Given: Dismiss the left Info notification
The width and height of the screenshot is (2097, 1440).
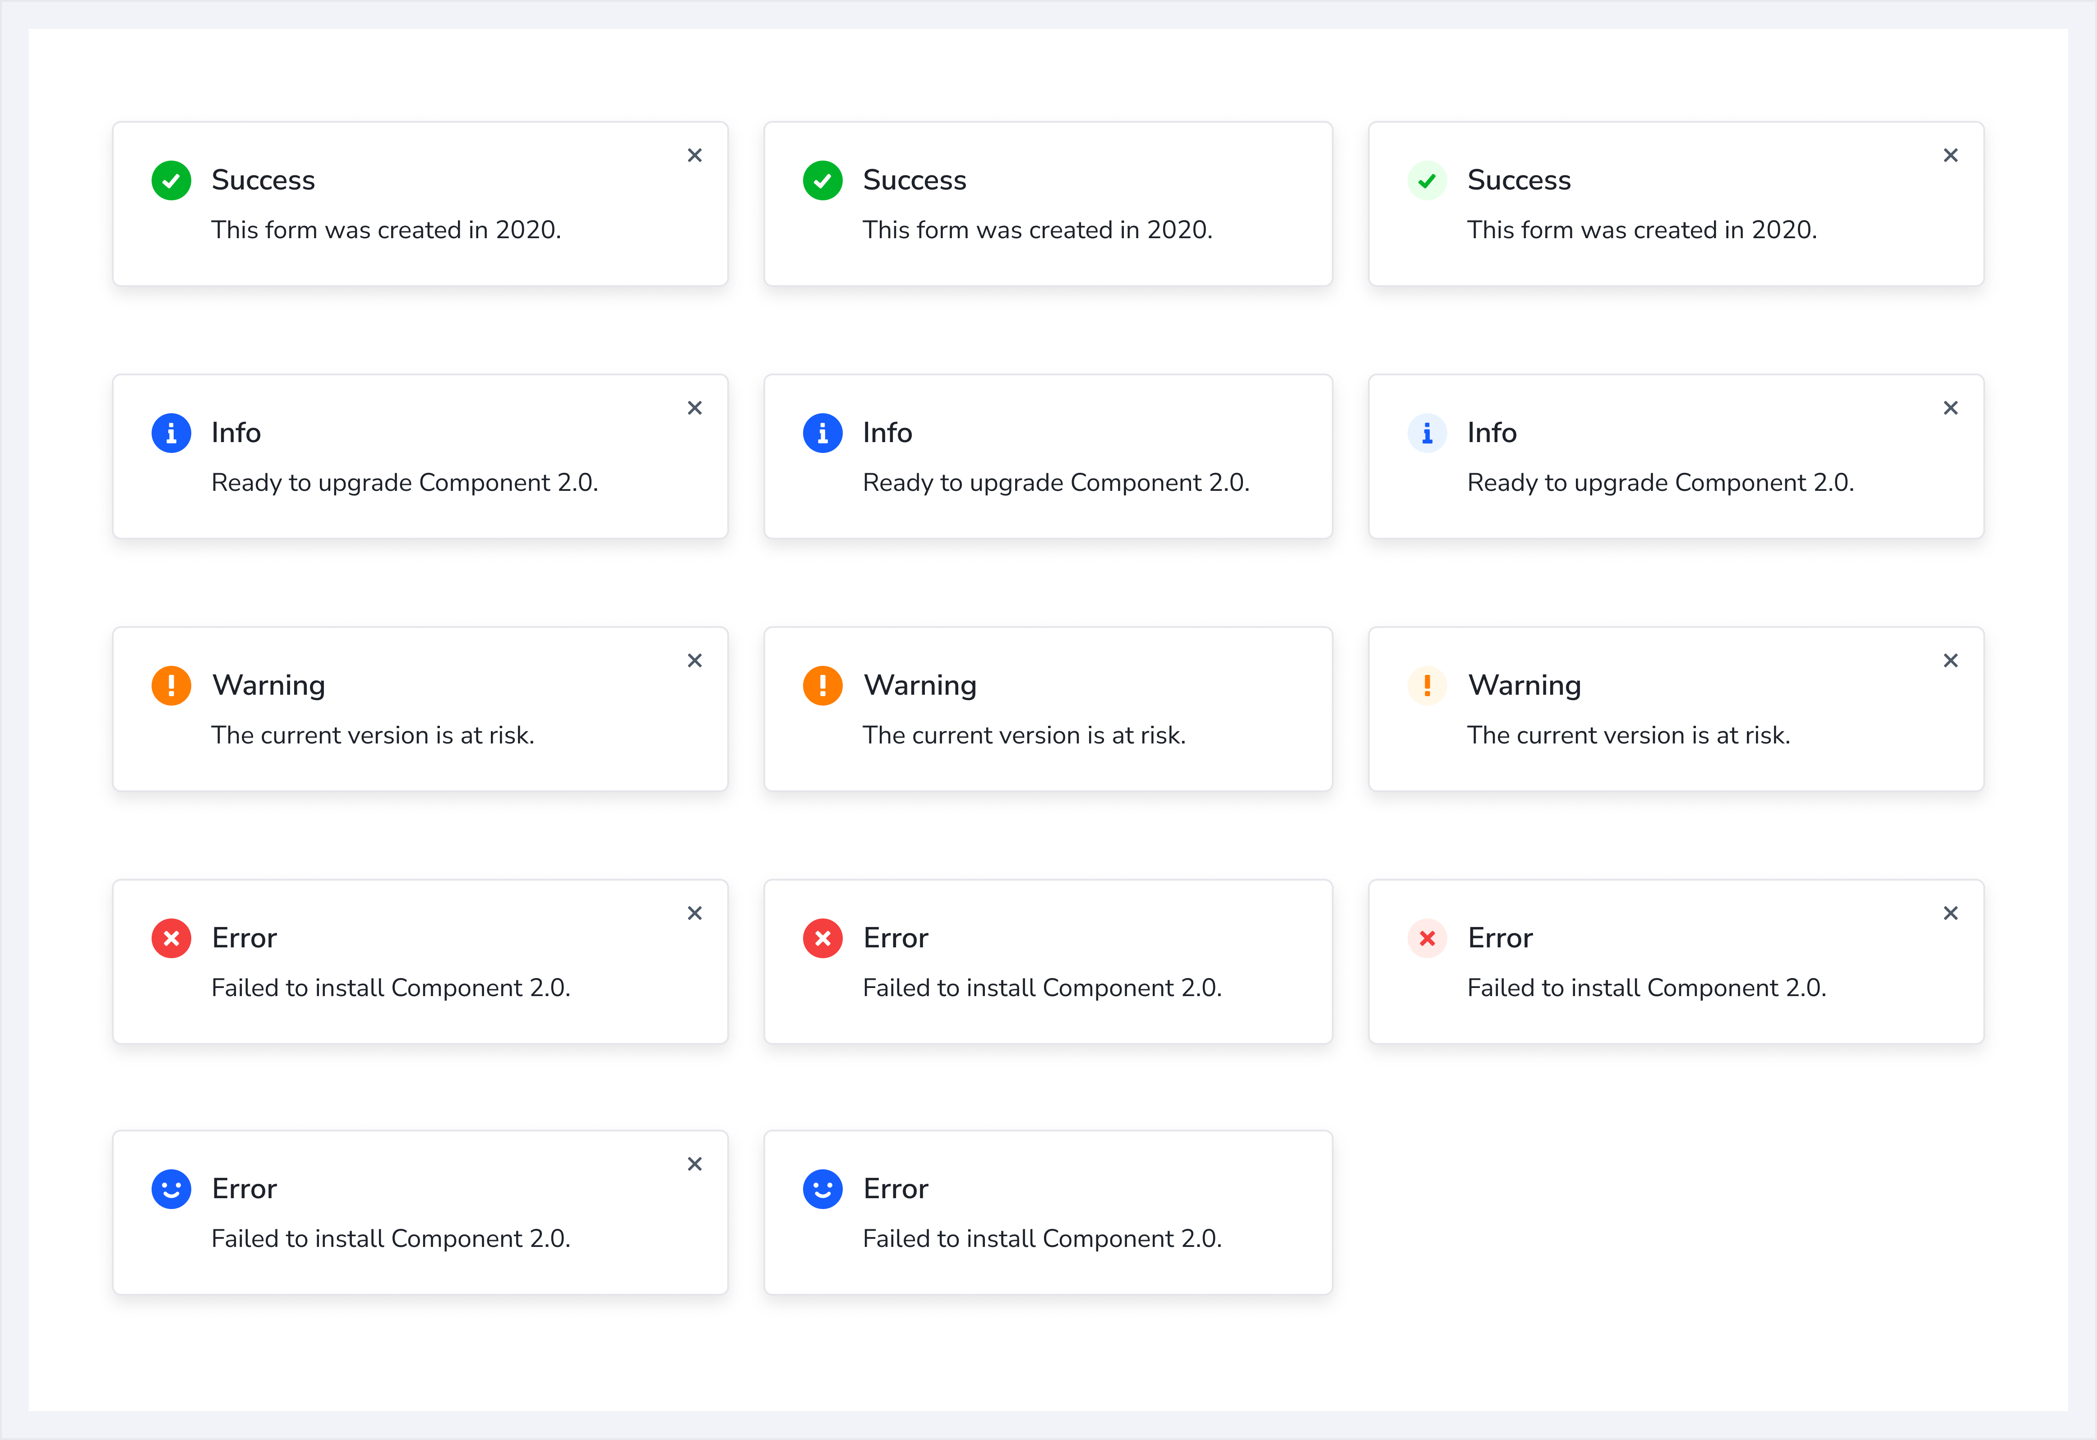Looking at the screenshot, I should point(695,408).
